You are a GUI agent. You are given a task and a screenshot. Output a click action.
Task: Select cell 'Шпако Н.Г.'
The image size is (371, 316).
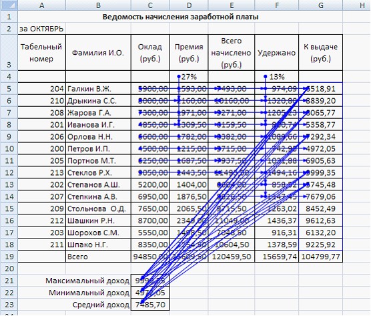tap(98, 245)
